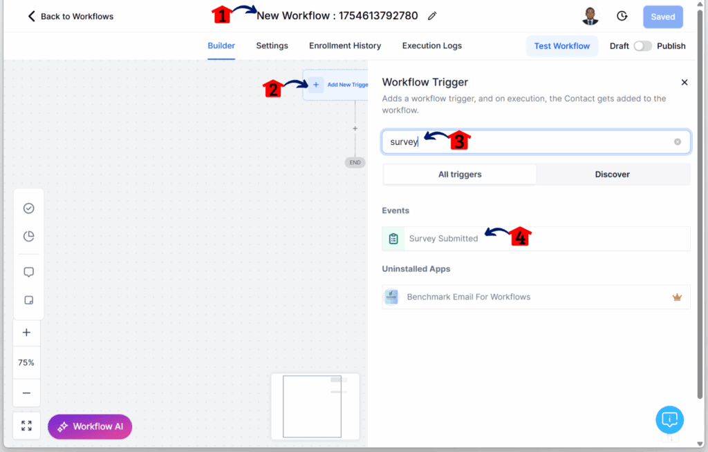Click the trigger search field

pos(536,142)
